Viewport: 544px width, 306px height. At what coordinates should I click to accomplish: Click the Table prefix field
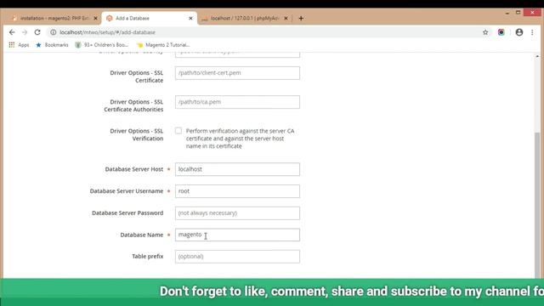tap(237, 257)
